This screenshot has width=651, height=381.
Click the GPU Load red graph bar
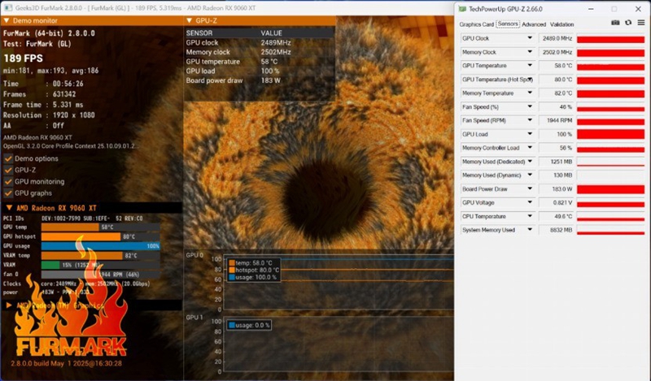pyautogui.click(x=610, y=134)
